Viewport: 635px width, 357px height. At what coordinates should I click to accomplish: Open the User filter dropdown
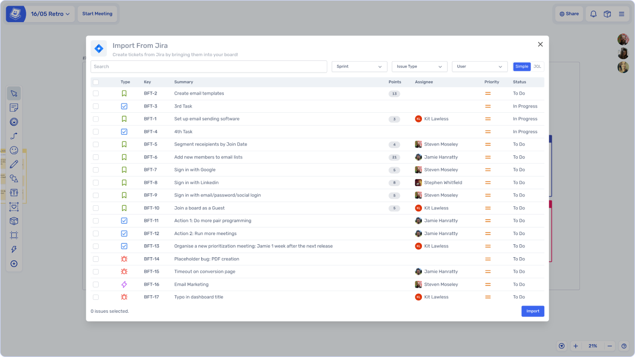[480, 66]
